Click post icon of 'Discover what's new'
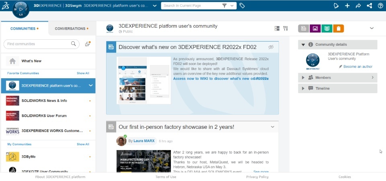The image size is (386, 181). [x=111, y=47]
